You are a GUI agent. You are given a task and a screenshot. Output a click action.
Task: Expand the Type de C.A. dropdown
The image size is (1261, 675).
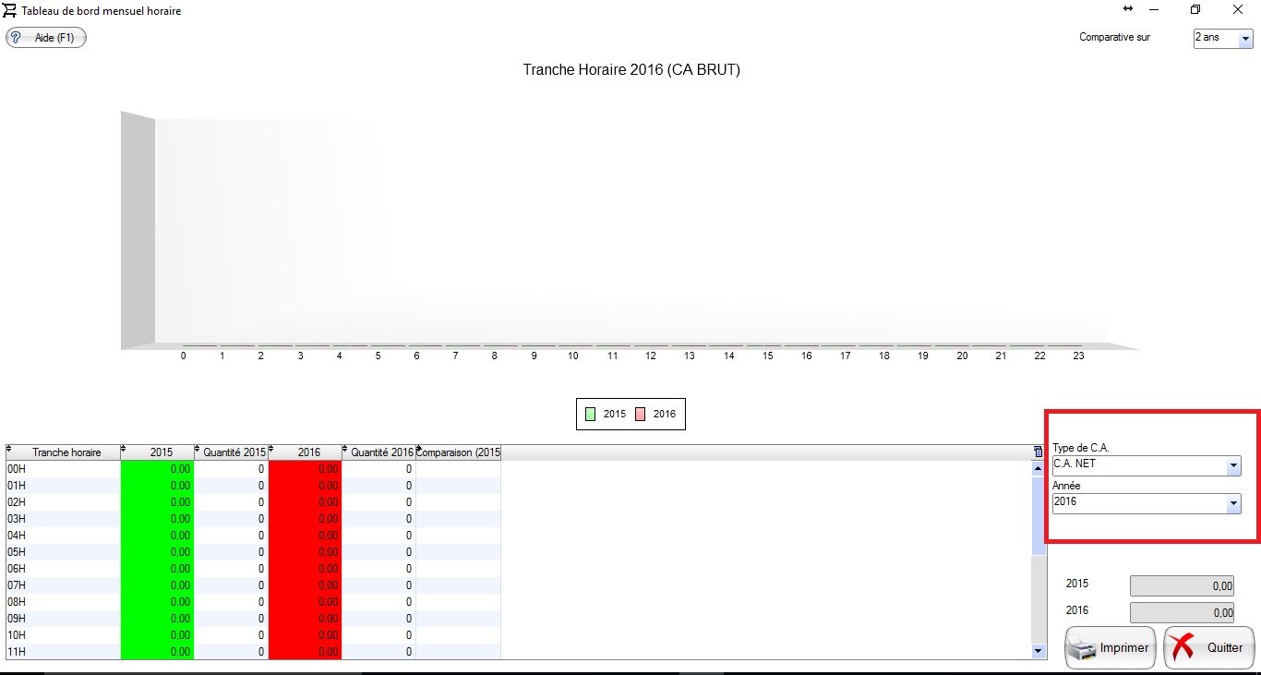[1233, 466]
